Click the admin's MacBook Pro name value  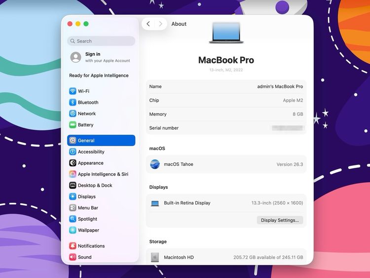tap(280, 86)
